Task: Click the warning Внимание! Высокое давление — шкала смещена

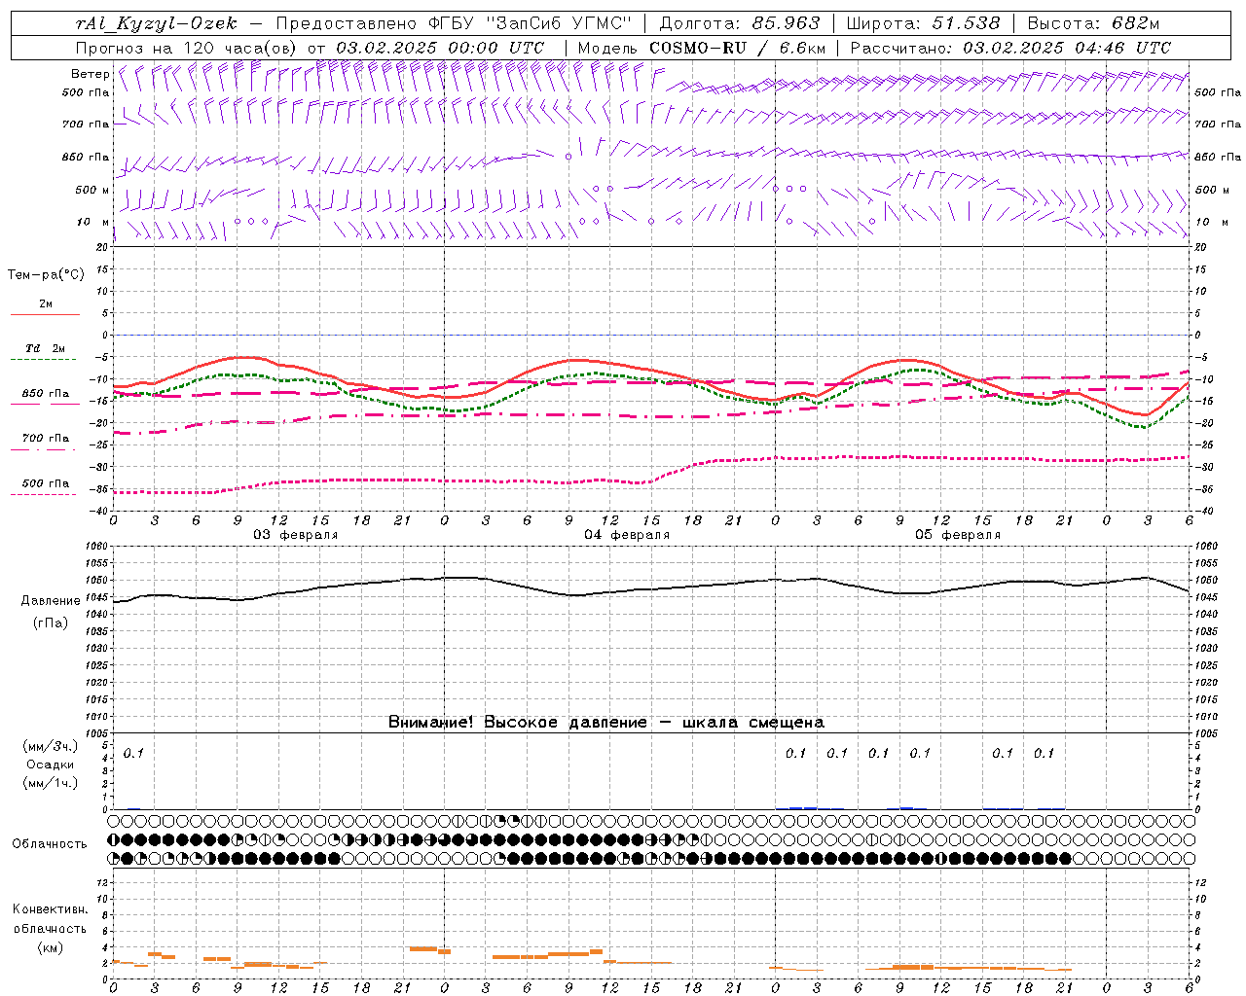Action: point(605,722)
